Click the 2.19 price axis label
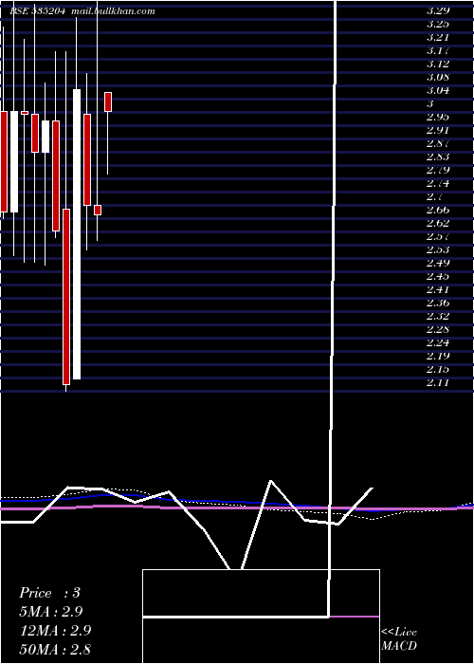Viewport: 474px width, 664px height. (438, 356)
